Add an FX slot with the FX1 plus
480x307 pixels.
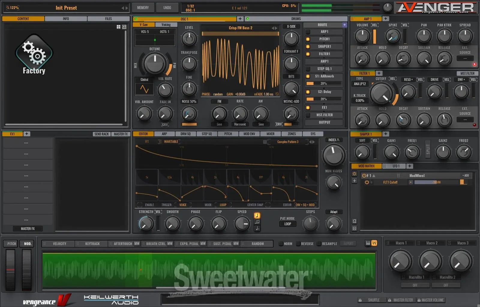point(26,134)
